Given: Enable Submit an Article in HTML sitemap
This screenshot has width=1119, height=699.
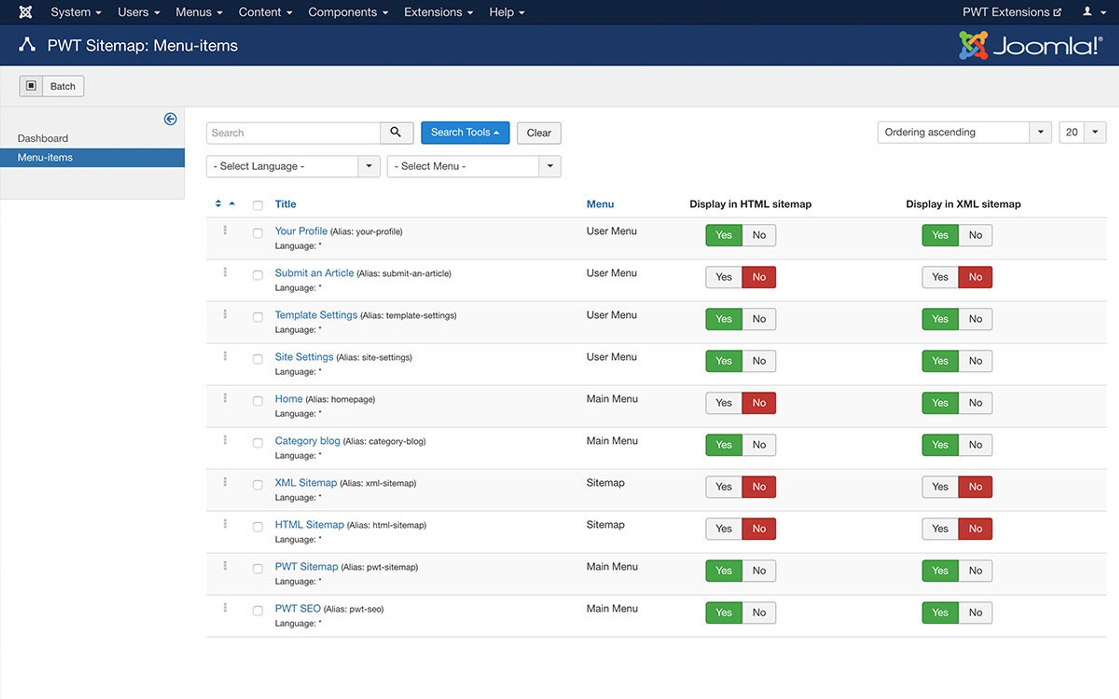Looking at the screenshot, I should coord(724,277).
